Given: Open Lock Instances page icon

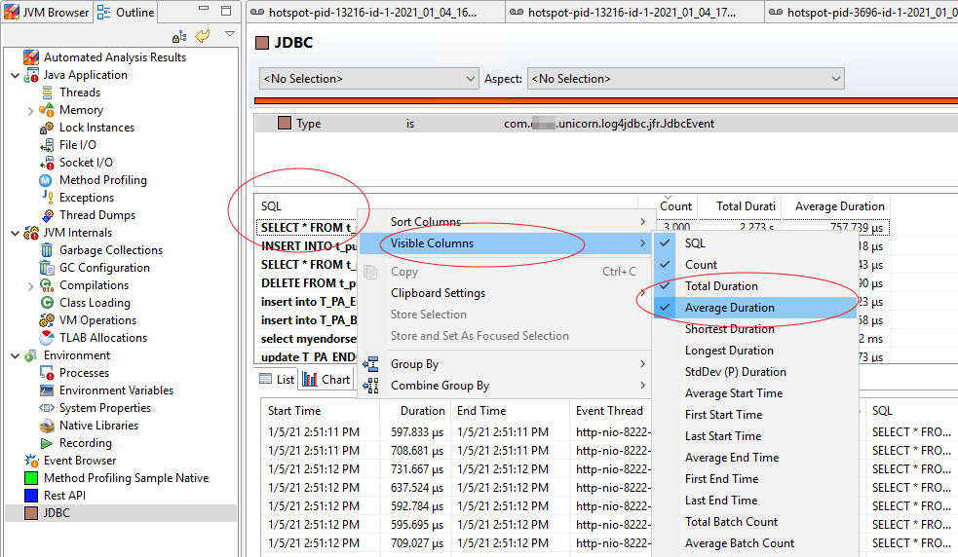Looking at the screenshot, I should point(47,128).
